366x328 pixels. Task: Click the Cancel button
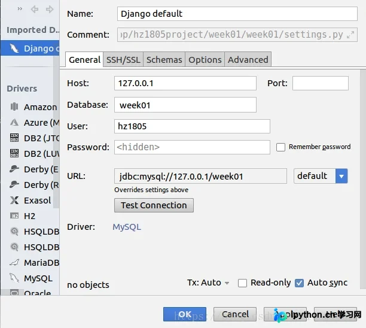point(235,314)
